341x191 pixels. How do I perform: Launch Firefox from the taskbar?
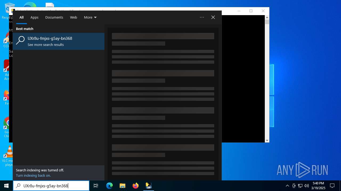coord(135,186)
